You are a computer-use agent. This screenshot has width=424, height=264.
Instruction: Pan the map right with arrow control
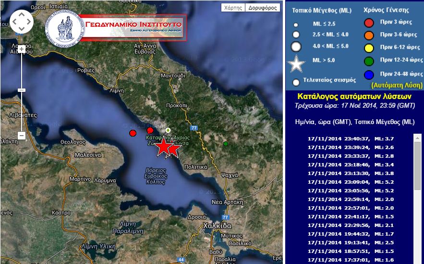point(29,21)
